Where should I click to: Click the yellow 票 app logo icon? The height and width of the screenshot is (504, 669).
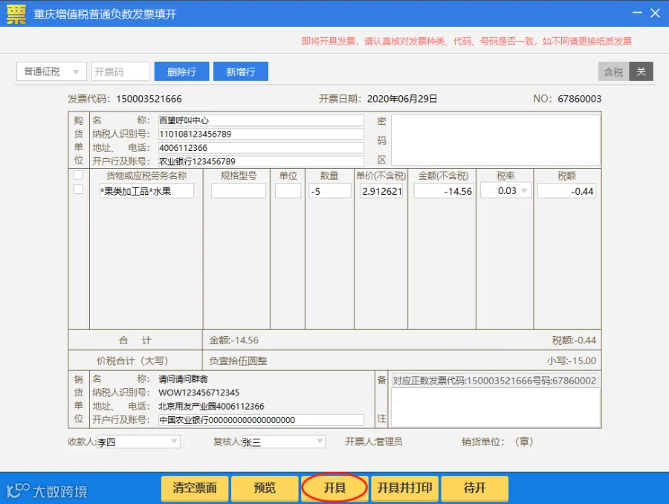click(x=16, y=14)
